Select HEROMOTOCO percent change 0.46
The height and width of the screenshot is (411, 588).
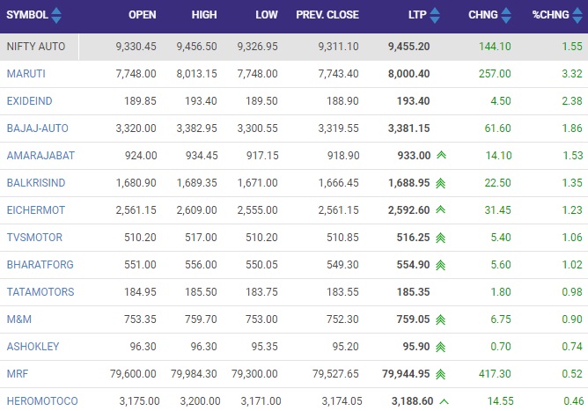point(574,401)
